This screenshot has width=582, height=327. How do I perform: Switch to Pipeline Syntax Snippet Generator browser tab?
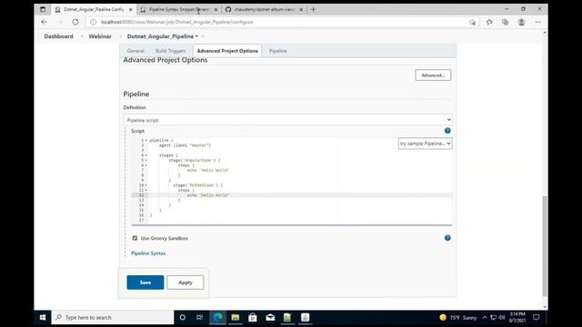179,9
